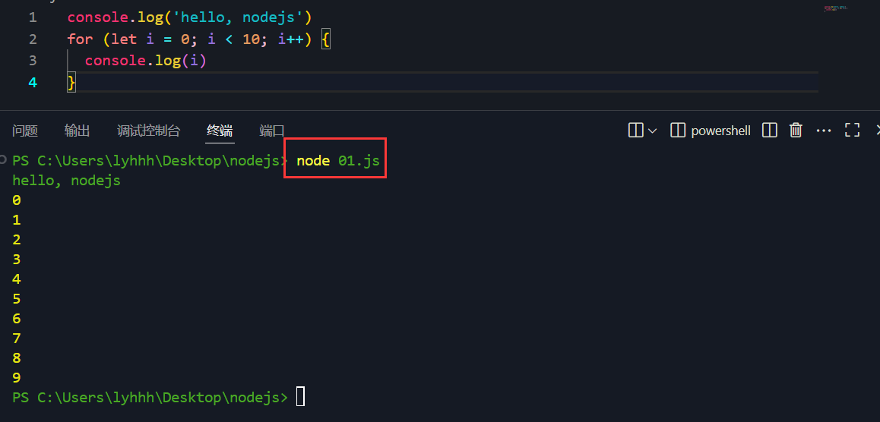This screenshot has height=422, width=880.
Task: Click the opening brace ending line 2
Action: [x=326, y=39]
